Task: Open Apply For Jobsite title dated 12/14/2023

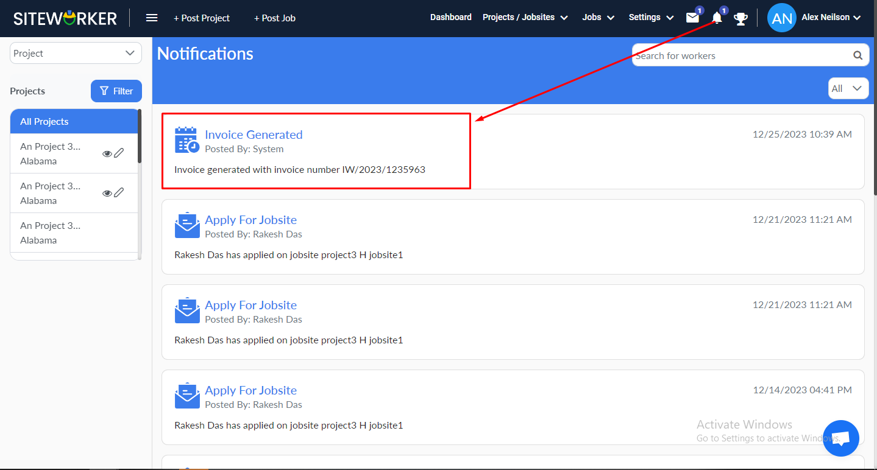Action: coord(250,390)
